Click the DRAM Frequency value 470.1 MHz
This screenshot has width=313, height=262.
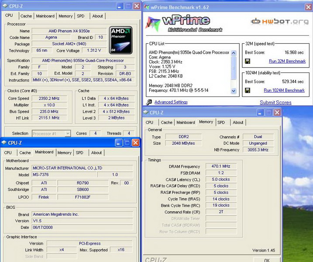tap(221, 166)
